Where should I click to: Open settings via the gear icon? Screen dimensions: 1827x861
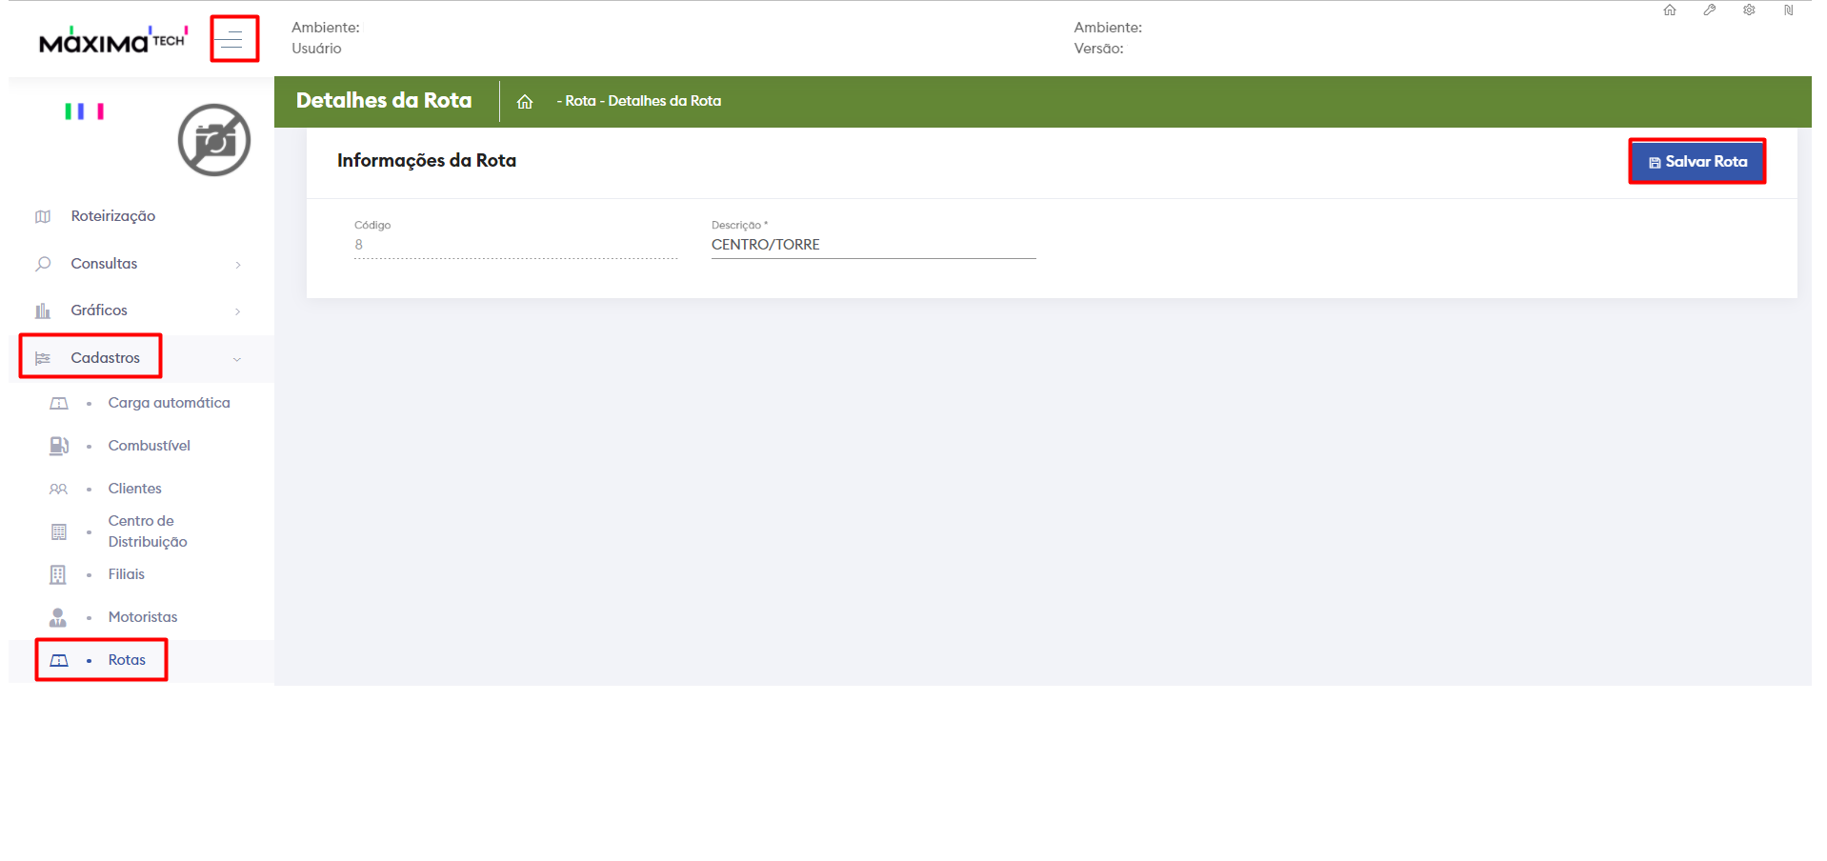(1750, 10)
